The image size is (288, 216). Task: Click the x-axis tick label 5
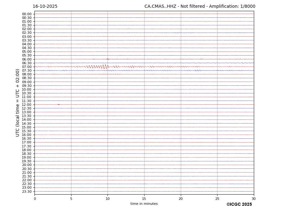(71, 199)
